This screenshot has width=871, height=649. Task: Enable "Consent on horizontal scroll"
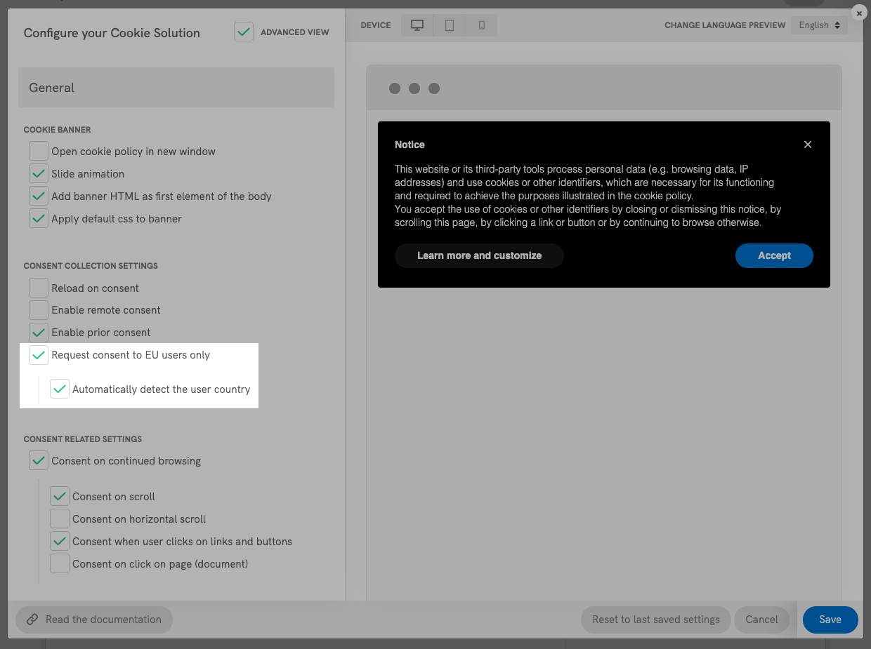pyautogui.click(x=60, y=518)
